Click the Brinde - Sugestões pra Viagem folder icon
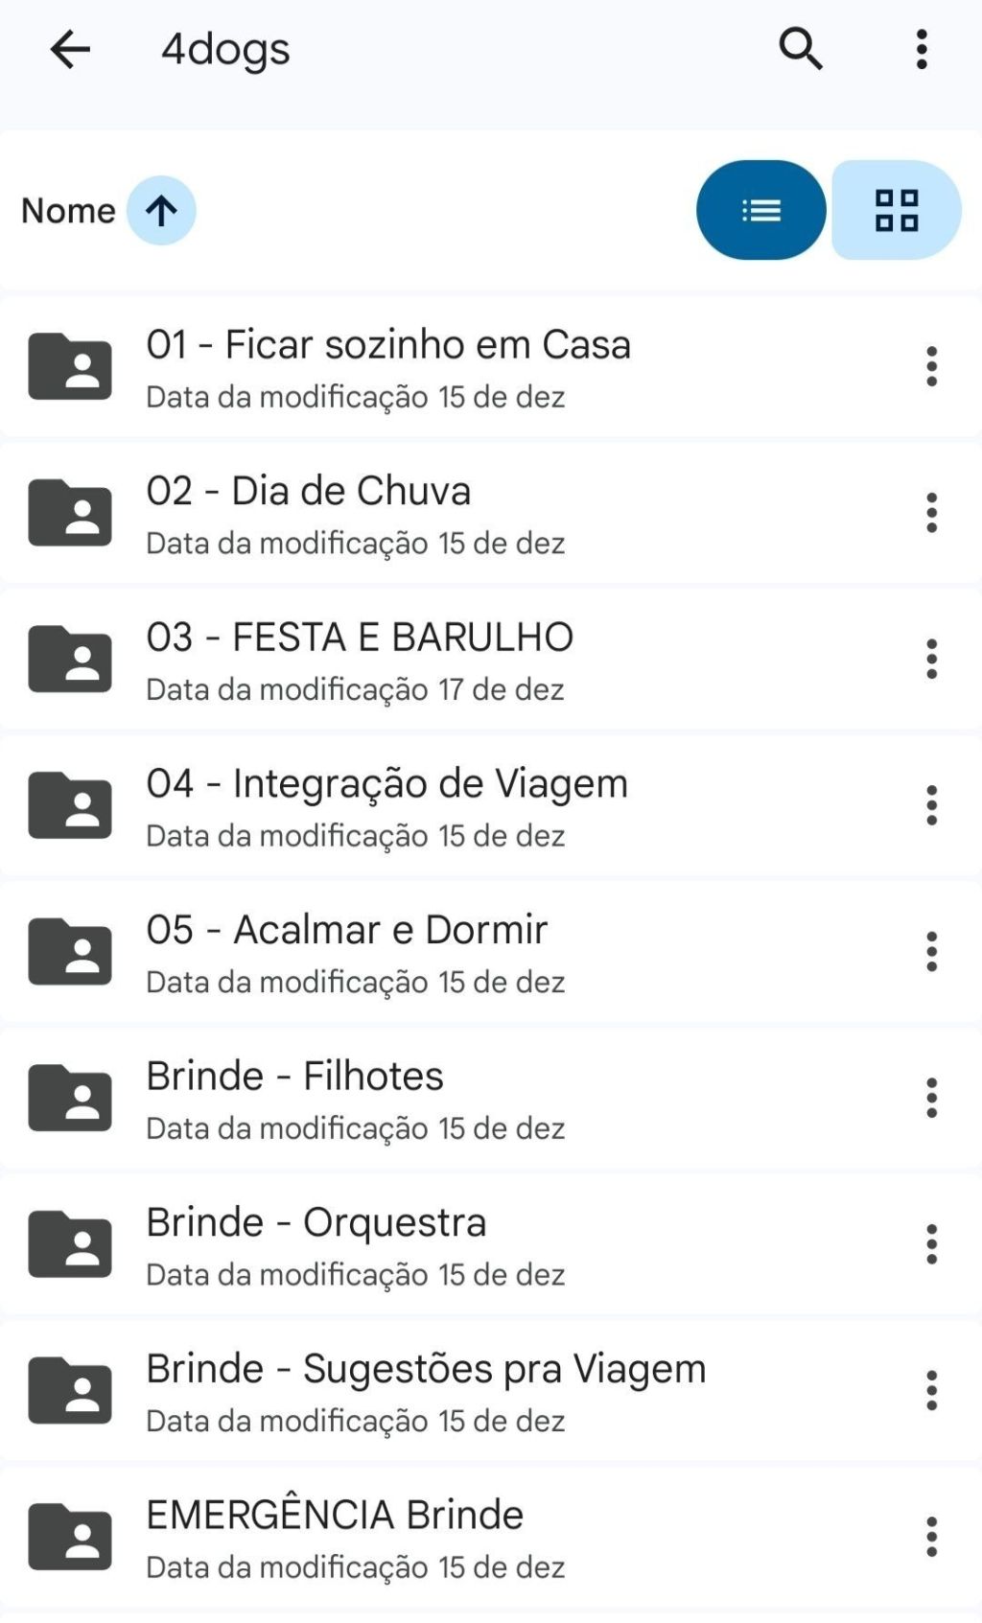Screen dimensions: 982x1623 coord(70,1391)
